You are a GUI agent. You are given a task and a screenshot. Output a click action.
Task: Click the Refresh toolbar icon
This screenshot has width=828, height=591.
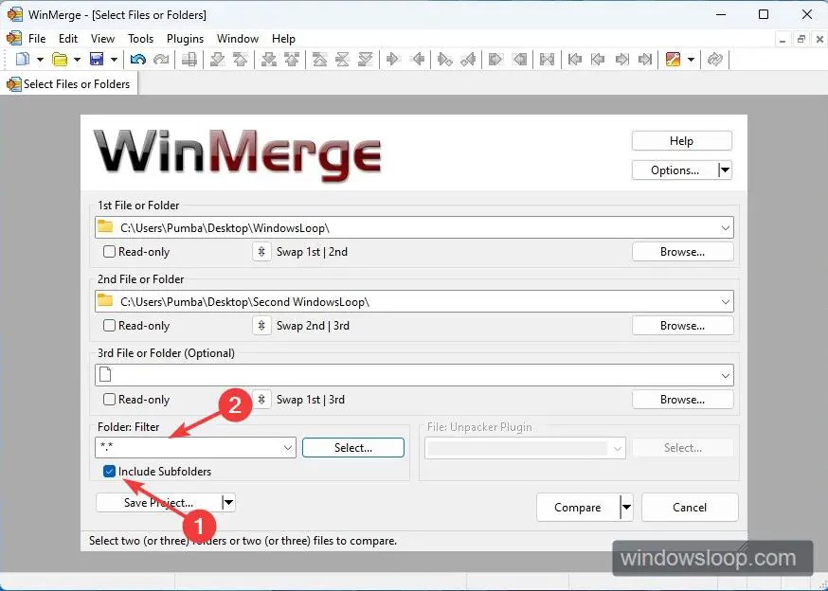pos(715,59)
